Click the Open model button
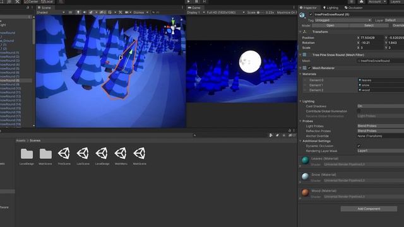Screen dimensions: 404x227 [x=330, y=25]
